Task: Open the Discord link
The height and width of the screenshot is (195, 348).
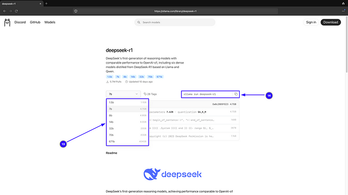Action: click(x=20, y=22)
